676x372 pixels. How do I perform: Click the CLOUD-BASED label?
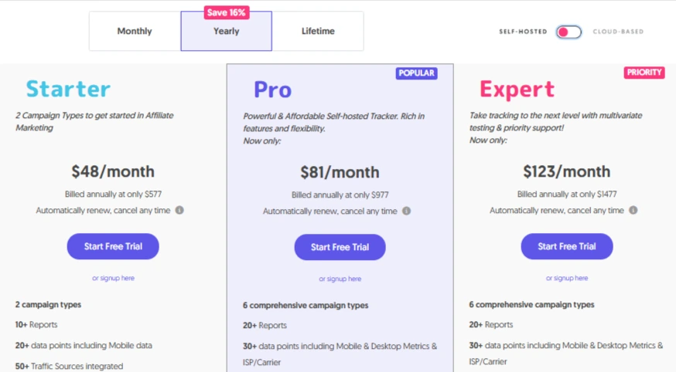click(618, 32)
